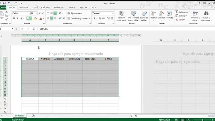The width and height of the screenshot is (215, 121).
Task: Switch to the DATOS tab
Action: point(72,7)
